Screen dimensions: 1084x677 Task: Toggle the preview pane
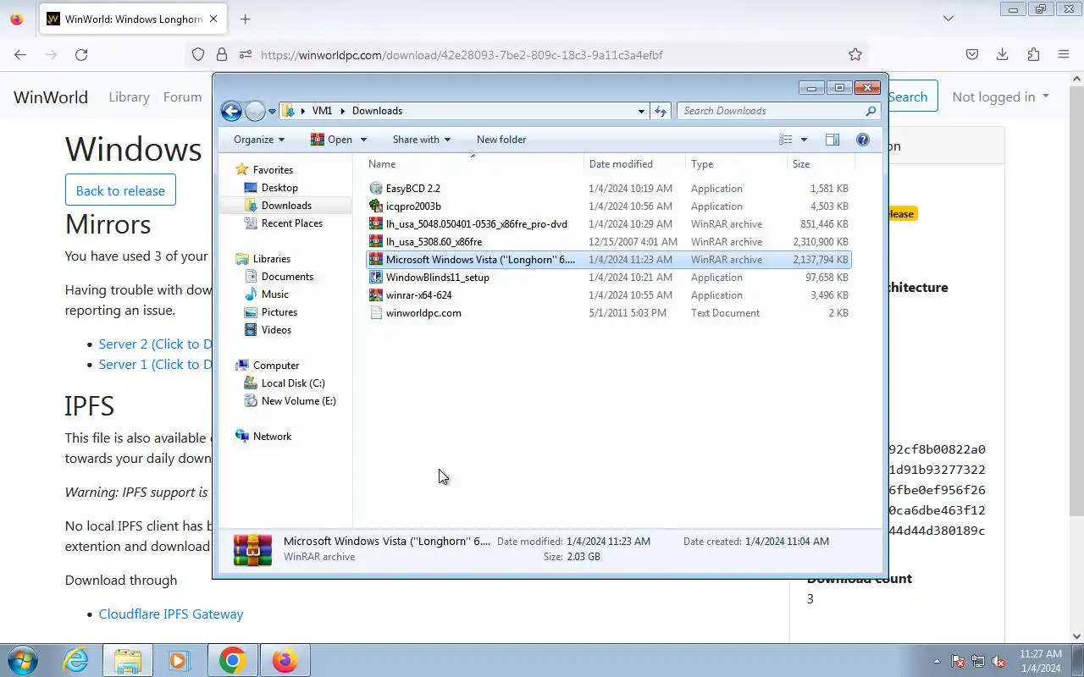(832, 140)
